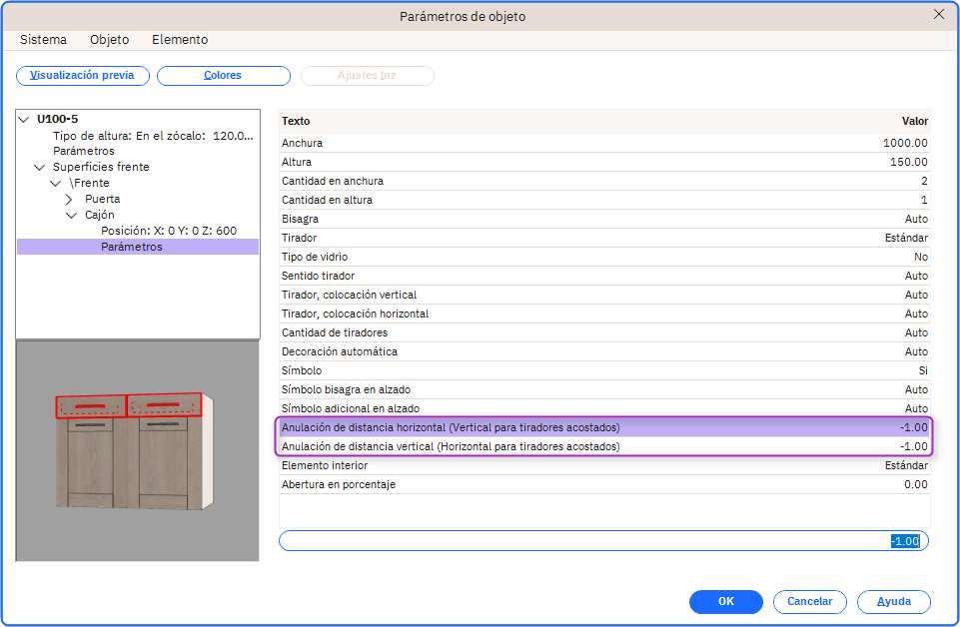Select Símbolo adicional en alzado row
960x627 pixels.
[604, 408]
